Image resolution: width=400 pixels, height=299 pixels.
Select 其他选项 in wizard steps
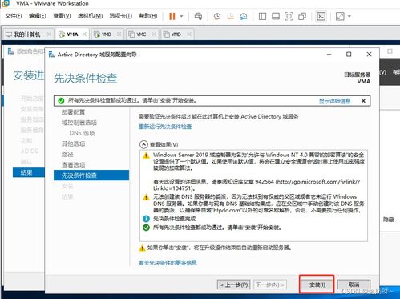(73, 143)
